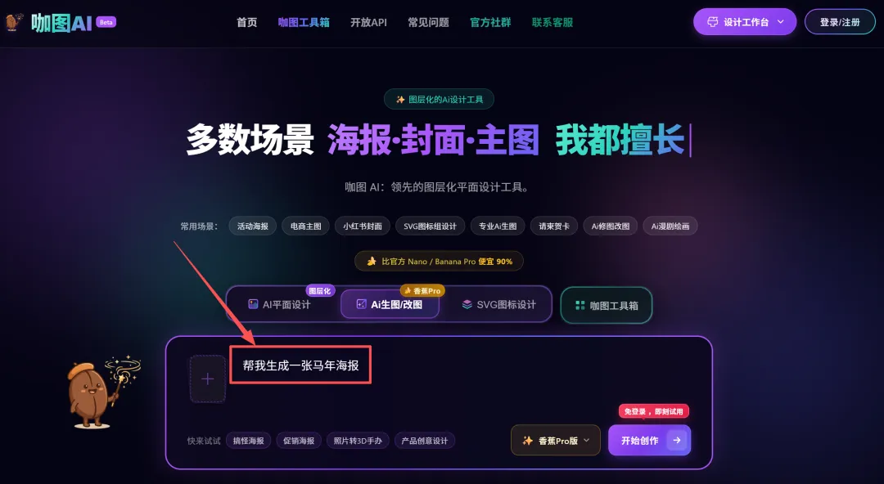
Task: Click the 咖图工具箱 grid icon
Action: point(580,306)
